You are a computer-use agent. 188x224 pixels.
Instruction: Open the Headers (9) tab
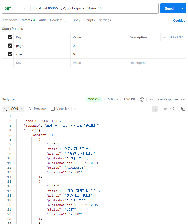point(59,20)
